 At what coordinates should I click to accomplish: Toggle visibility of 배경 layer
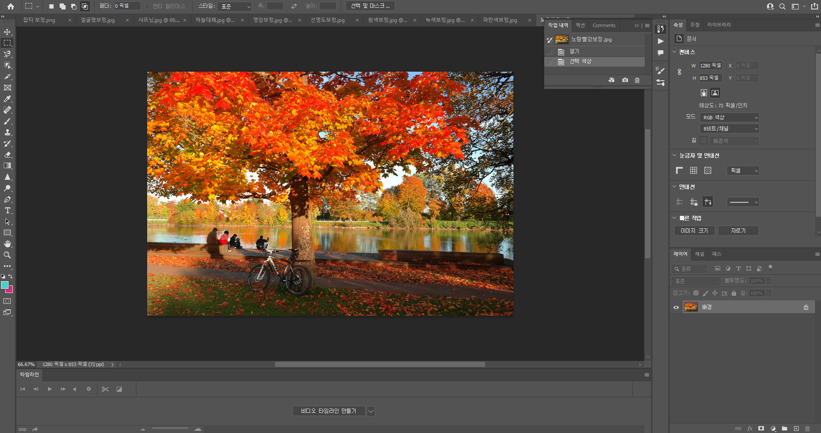676,307
